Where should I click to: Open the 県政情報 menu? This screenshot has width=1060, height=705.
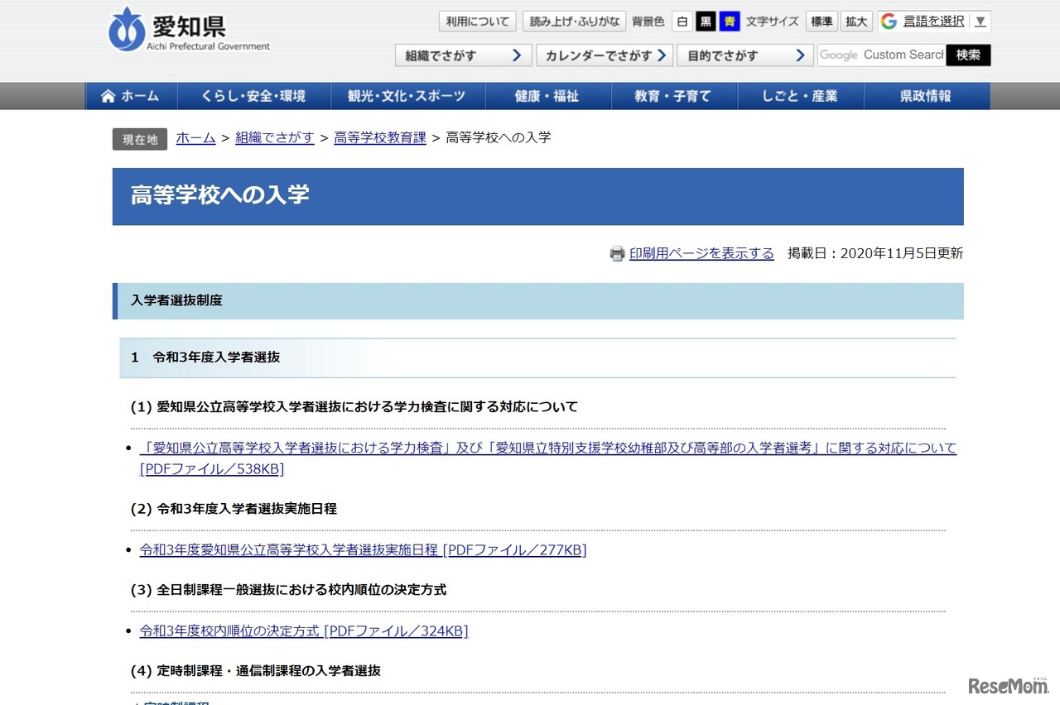point(927,96)
